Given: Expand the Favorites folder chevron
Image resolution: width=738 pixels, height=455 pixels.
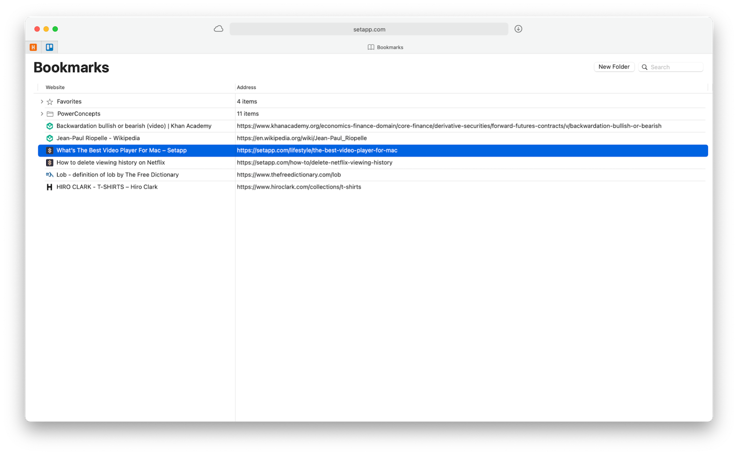Looking at the screenshot, I should tap(42, 102).
